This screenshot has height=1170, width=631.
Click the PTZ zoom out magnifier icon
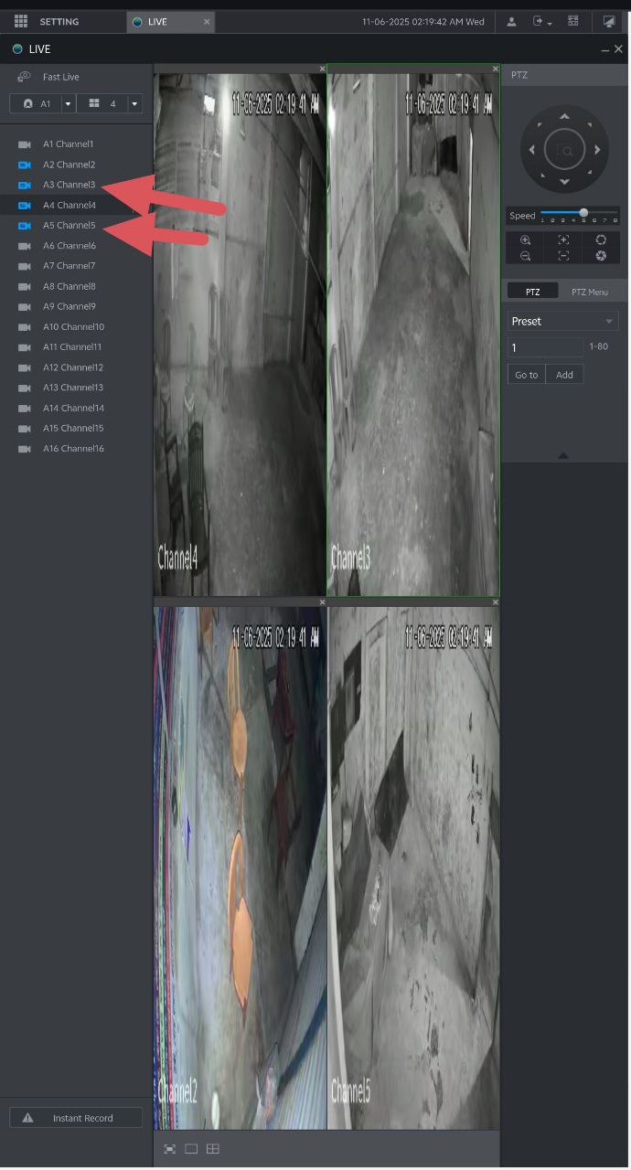pos(525,256)
